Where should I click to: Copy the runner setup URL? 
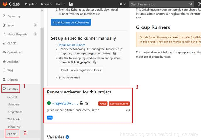[115, 53]
